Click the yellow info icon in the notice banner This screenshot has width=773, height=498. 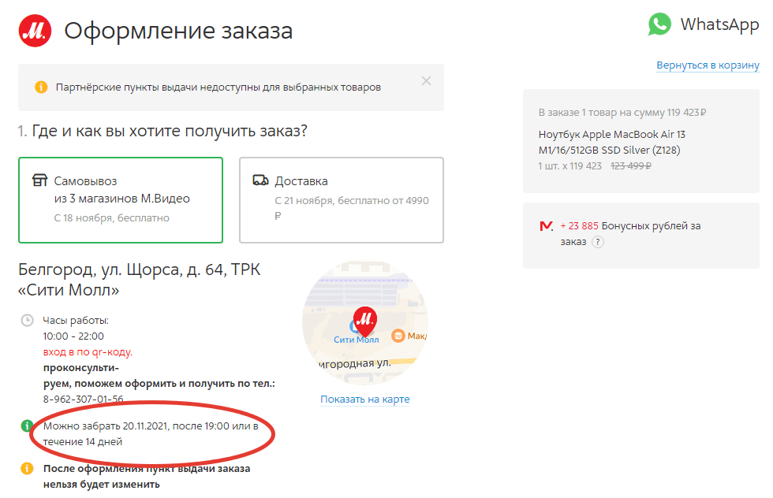[41, 87]
